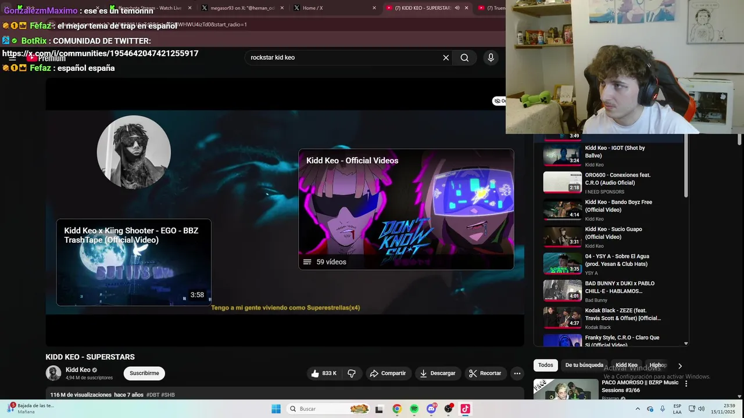
Task: Open Google Chrome from taskbar
Action: 396,409
